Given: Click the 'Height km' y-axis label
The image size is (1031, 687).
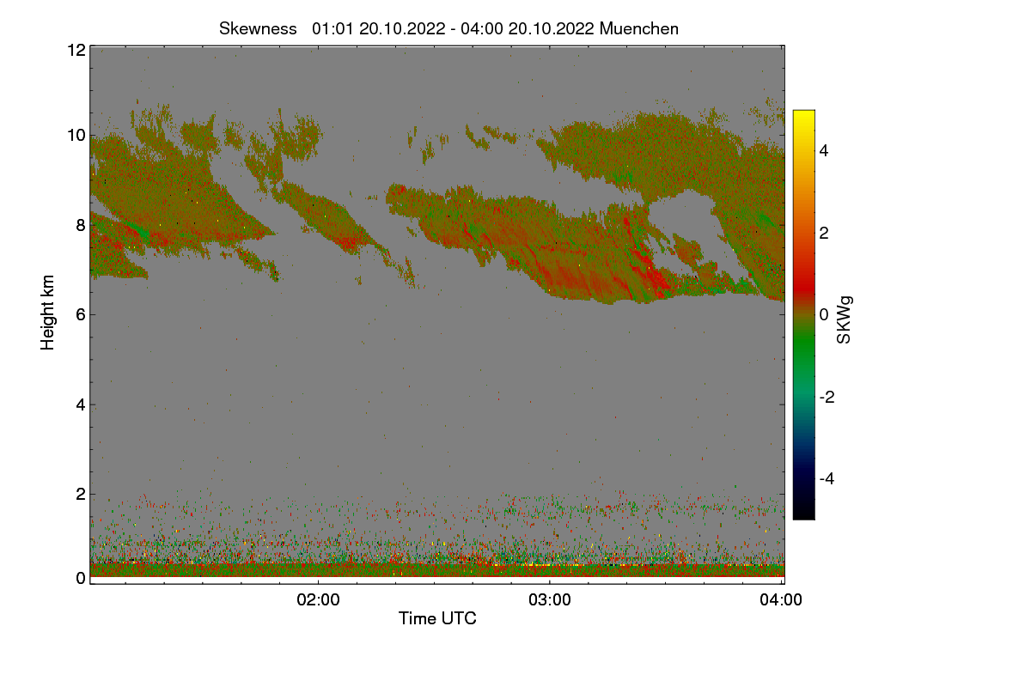Looking at the screenshot, I should pyautogui.click(x=48, y=313).
